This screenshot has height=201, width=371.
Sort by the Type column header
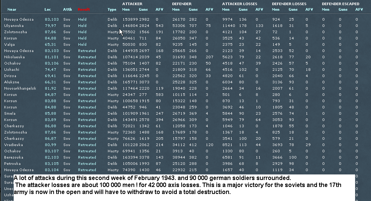(x=112, y=10)
